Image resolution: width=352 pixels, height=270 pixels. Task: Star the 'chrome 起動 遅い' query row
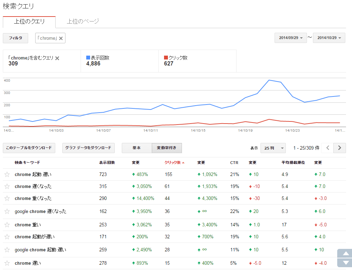pos(7,174)
